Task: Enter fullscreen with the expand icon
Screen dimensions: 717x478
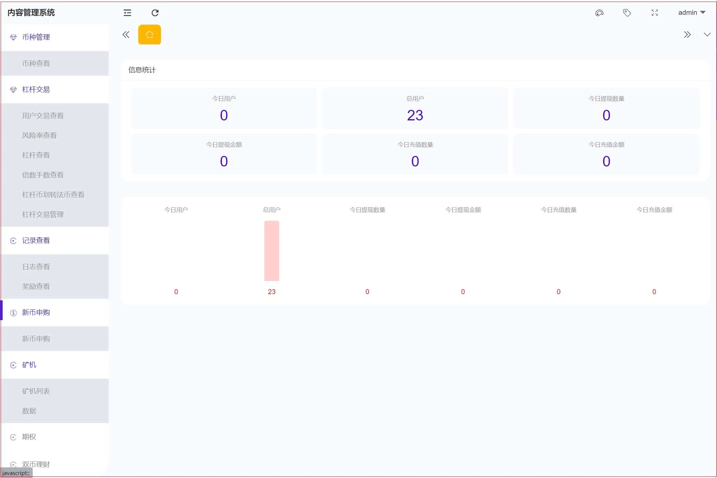Action: 654,13
